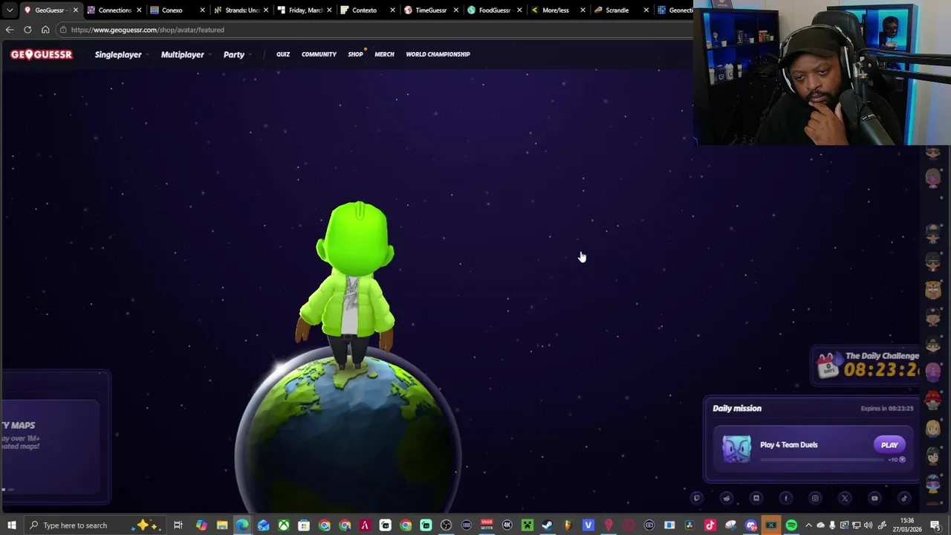Click the Team Duels mission icon

pos(736,449)
